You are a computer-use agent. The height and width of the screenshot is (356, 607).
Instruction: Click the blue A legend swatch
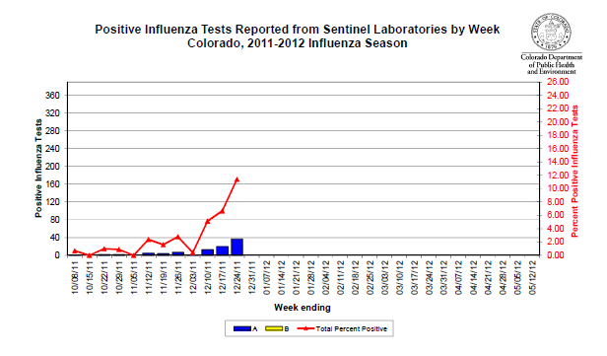(242, 328)
